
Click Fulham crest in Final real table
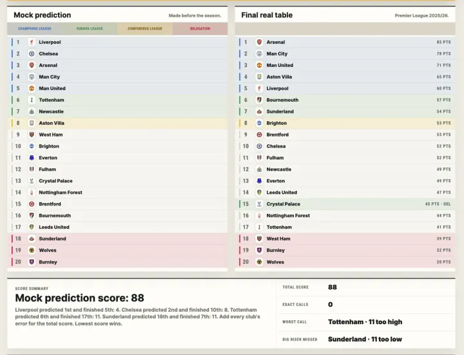tap(259, 158)
